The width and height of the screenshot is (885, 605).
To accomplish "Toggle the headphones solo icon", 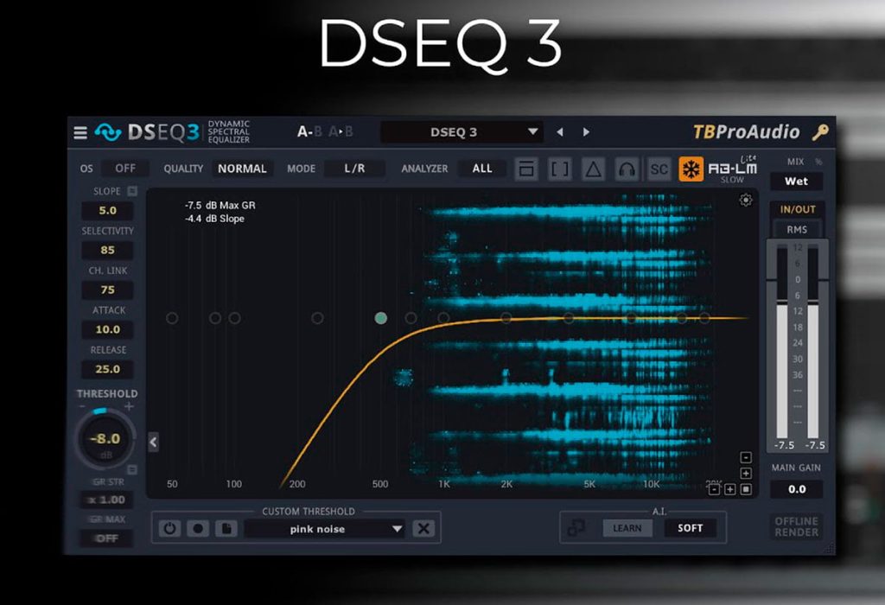I will pos(626,169).
